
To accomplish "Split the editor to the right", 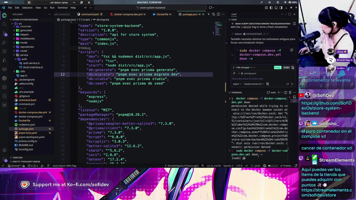I will point(218,14).
